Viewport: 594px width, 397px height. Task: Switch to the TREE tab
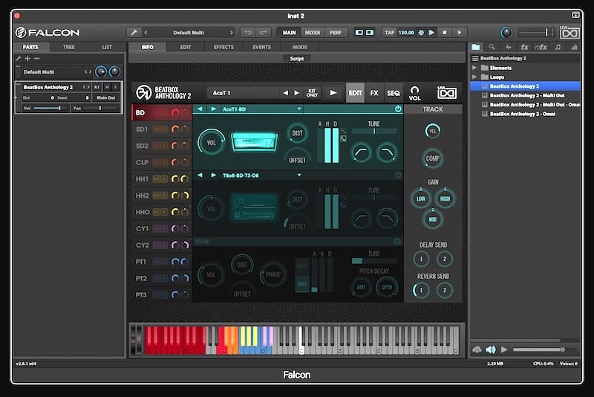[x=68, y=47]
